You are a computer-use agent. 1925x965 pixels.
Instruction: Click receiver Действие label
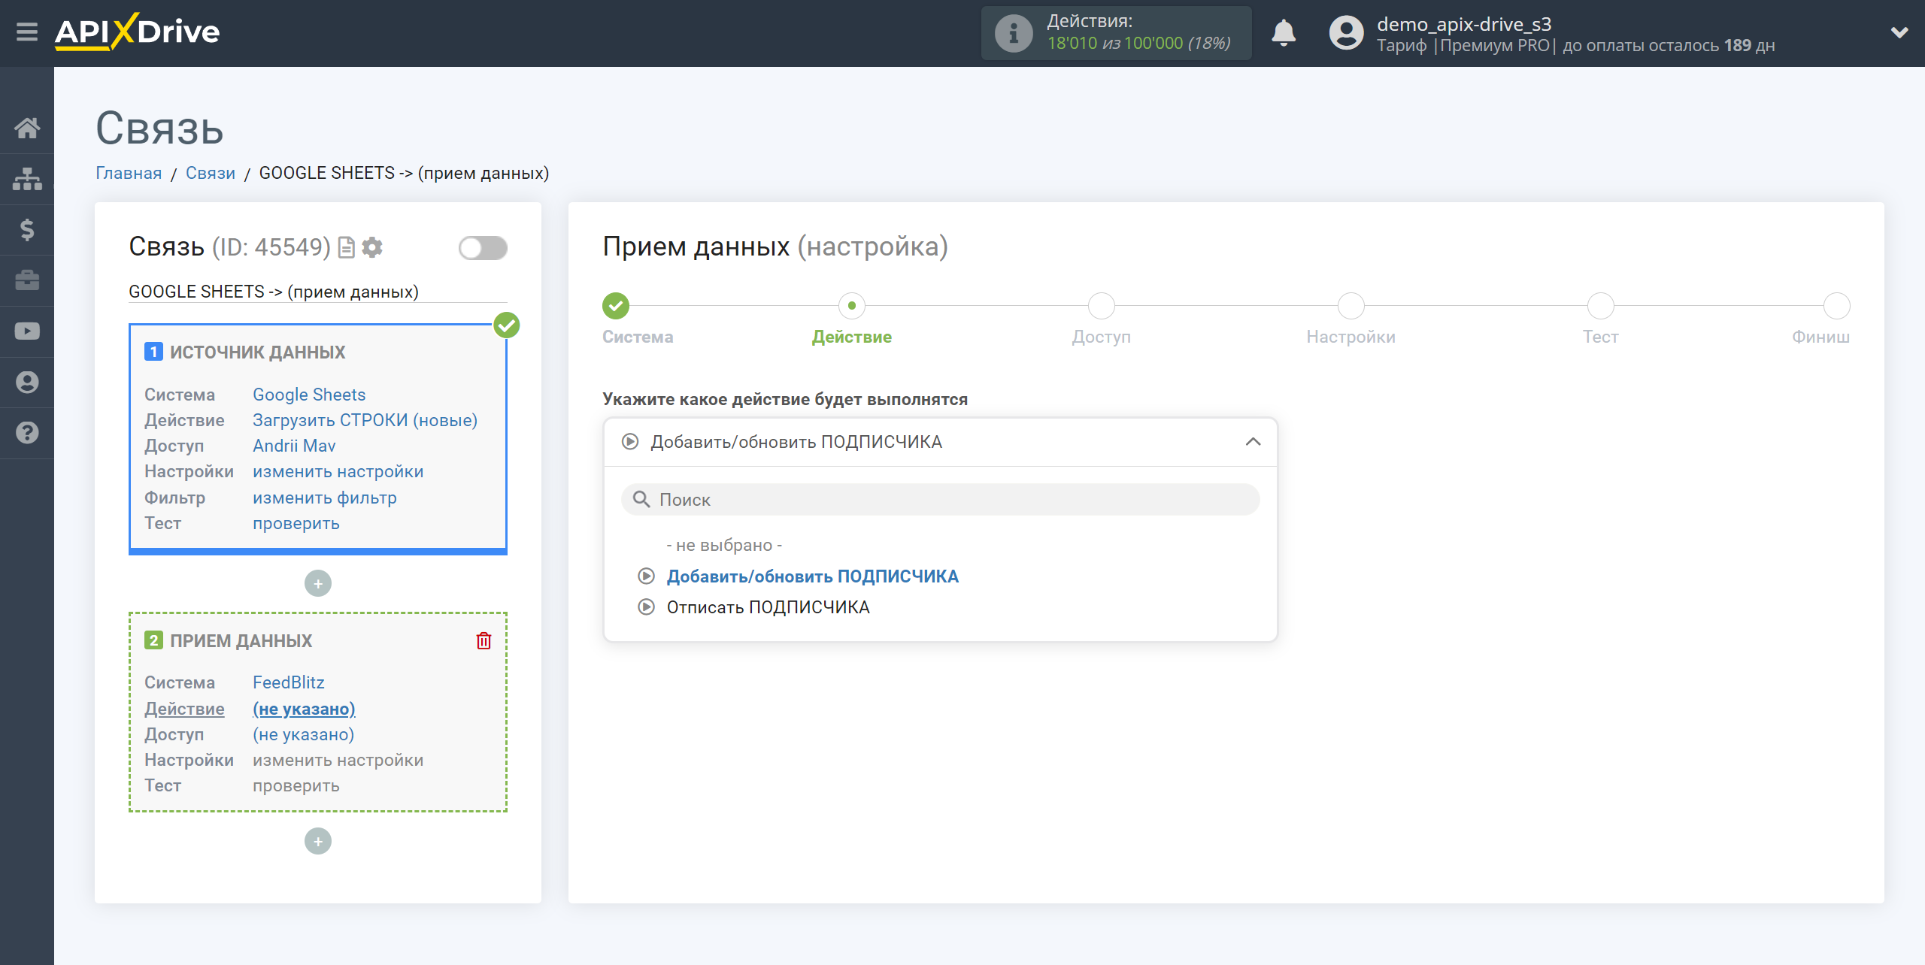[184, 709]
